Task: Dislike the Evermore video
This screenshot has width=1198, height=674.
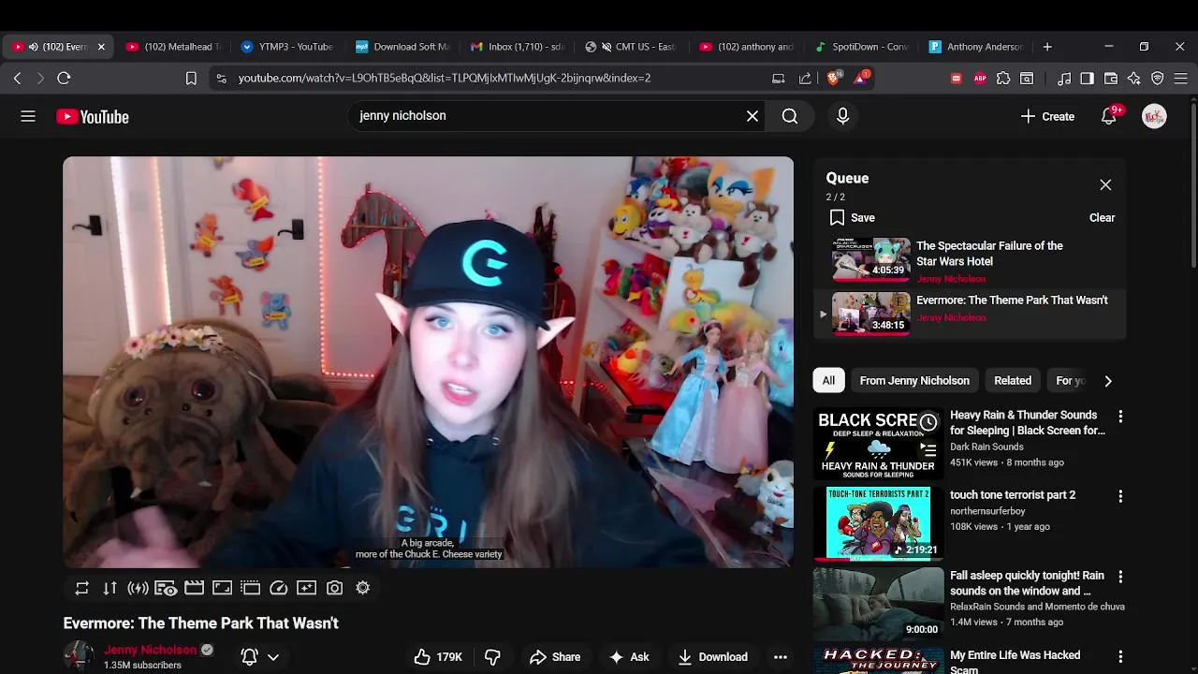Action: (x=492, y=657)
